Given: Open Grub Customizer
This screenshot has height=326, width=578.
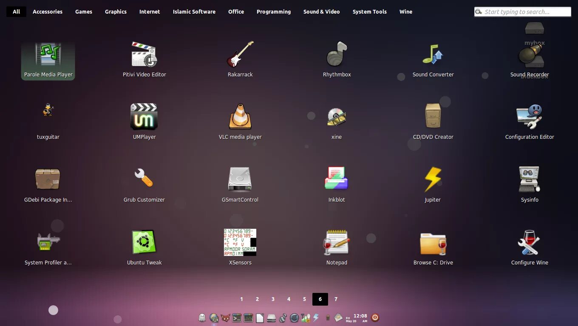Looking at the screenshot, I should (x=144, y=185).
